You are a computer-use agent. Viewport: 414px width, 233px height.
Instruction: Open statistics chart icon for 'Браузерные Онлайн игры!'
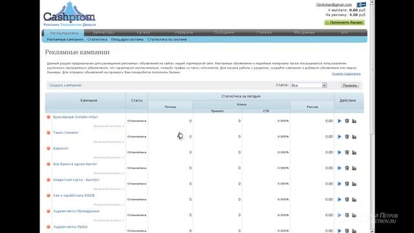354,121
